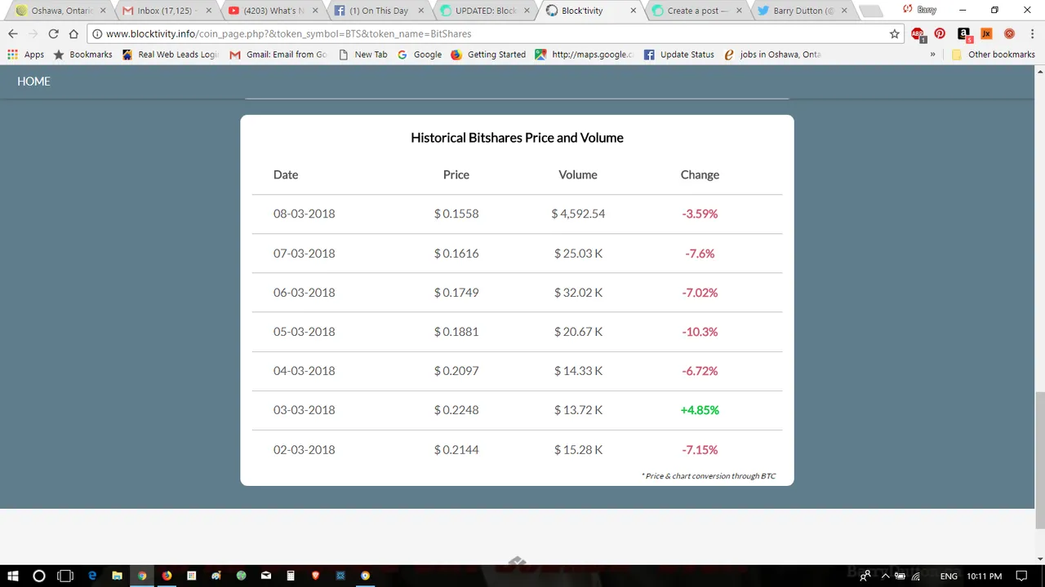Open File Explorer from the taskbar

coord(117,576)
